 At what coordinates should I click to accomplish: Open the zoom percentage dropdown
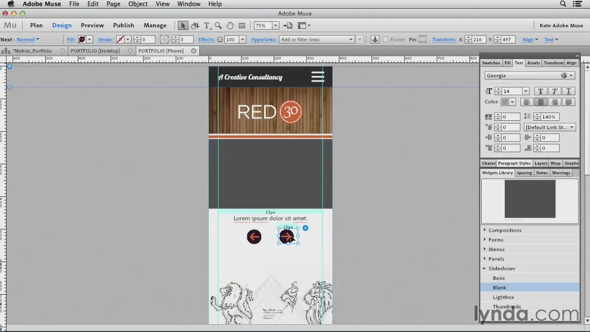point(275,25)
